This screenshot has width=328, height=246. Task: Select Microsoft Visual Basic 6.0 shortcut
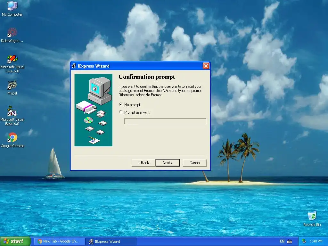(x=12, y=116)
